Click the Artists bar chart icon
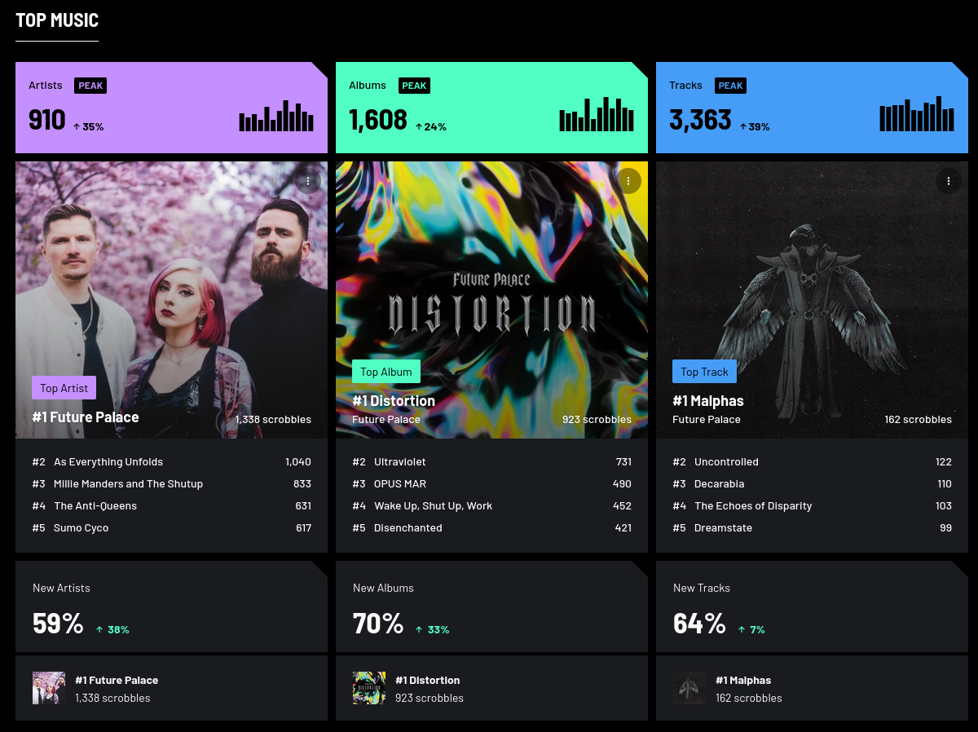 276,116
